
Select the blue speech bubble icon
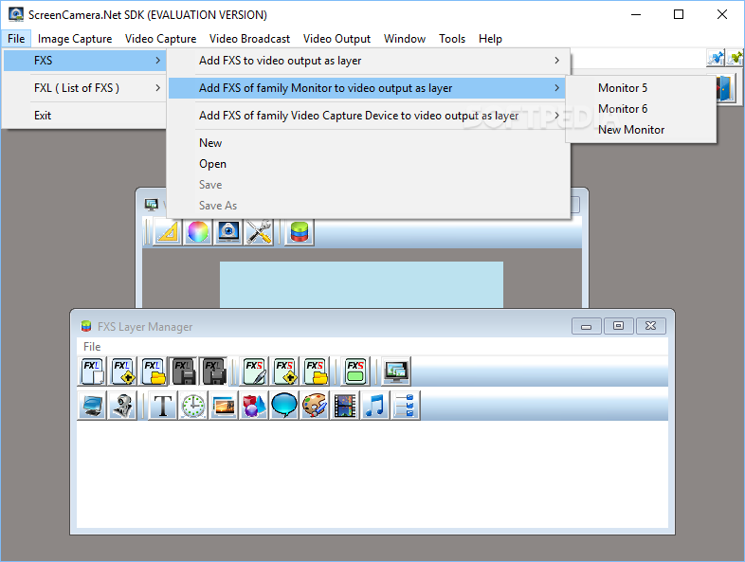[284, 406]
